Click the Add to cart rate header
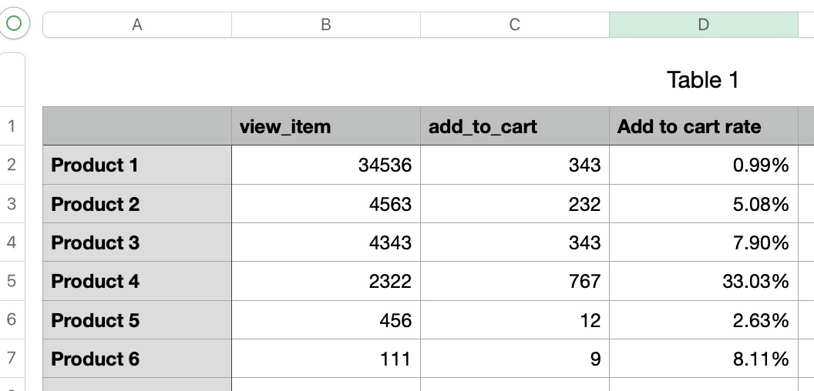The width and height of the screenshot is (814, 391). [x=704, y=126]
